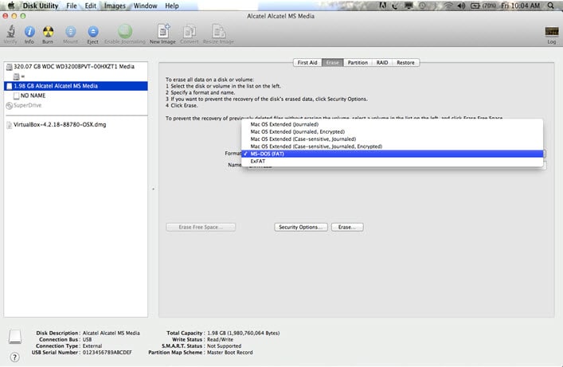Click the Partition Map Scheme value
The width and height of the screenshot is (563, 367).
pos(230,353)
